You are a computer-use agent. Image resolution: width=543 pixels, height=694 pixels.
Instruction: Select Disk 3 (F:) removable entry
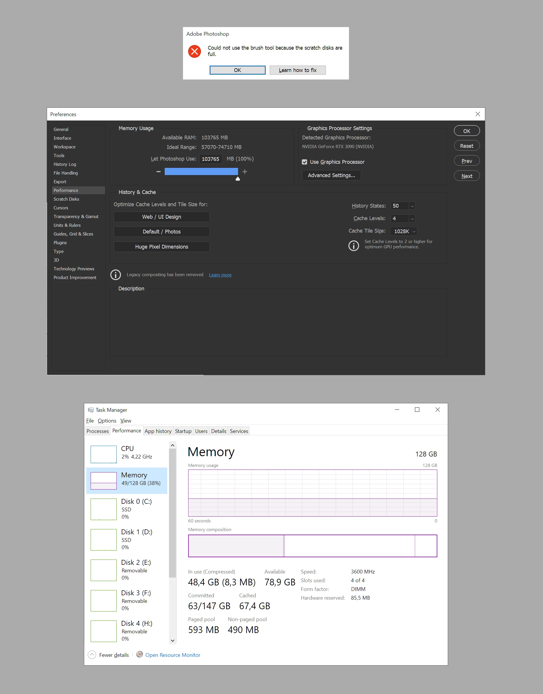[x=127, y=600]
